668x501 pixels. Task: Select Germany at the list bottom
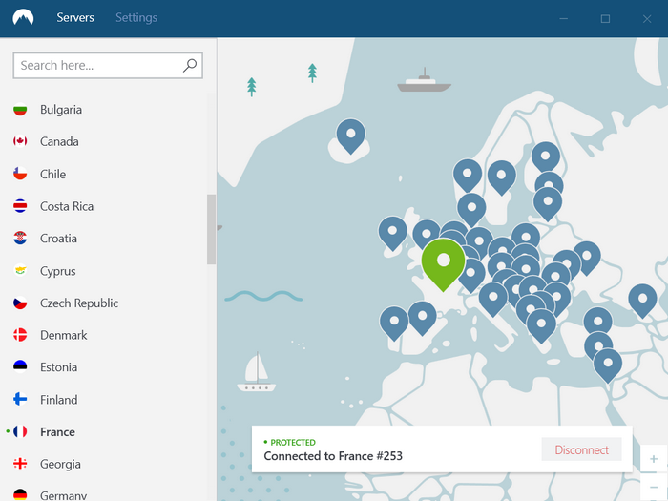[x=64, y=495]
